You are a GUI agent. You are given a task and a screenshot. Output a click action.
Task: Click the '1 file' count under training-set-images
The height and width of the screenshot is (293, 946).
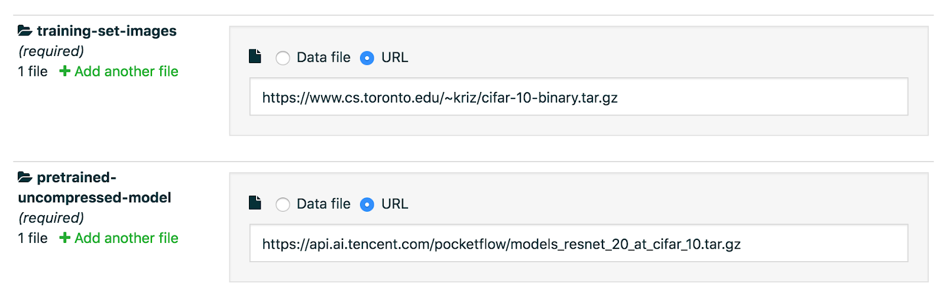click(x=33, y=71)
